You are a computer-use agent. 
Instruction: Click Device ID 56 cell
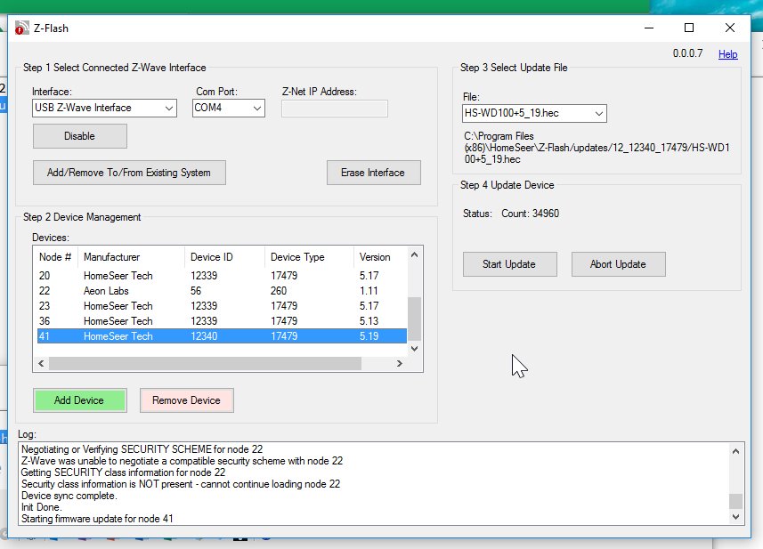196,291
